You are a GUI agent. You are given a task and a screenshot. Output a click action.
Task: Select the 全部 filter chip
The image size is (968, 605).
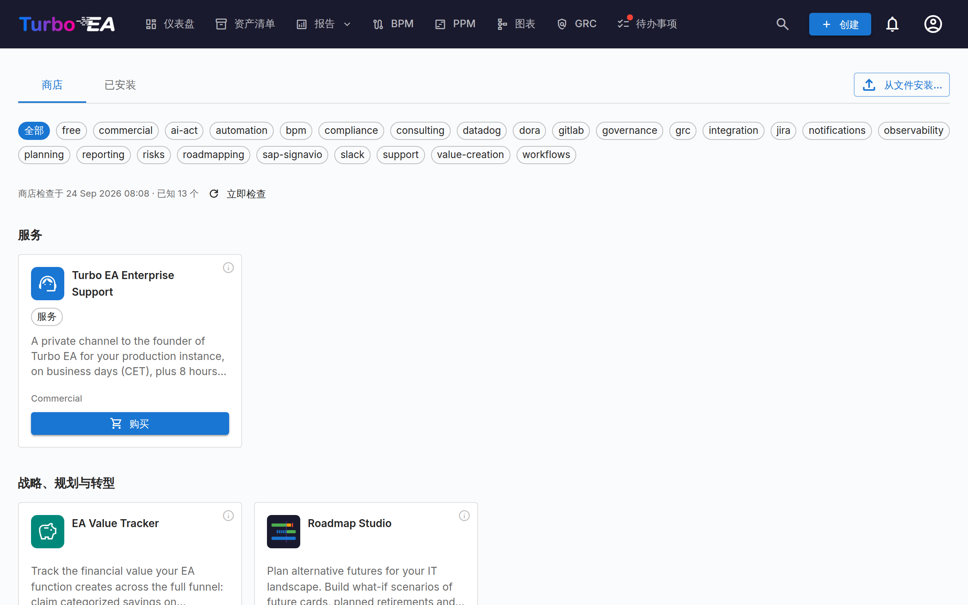(x=34, y=130)
